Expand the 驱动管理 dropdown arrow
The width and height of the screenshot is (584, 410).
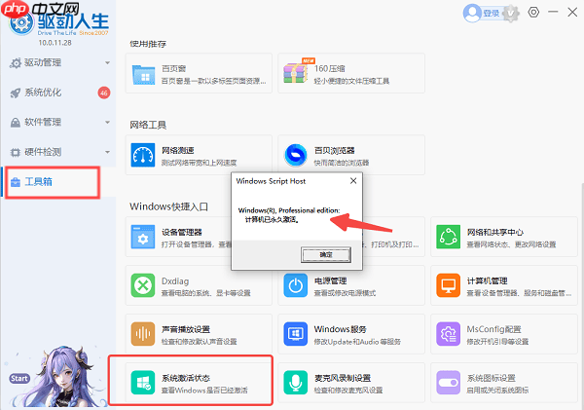click(107, 63)
